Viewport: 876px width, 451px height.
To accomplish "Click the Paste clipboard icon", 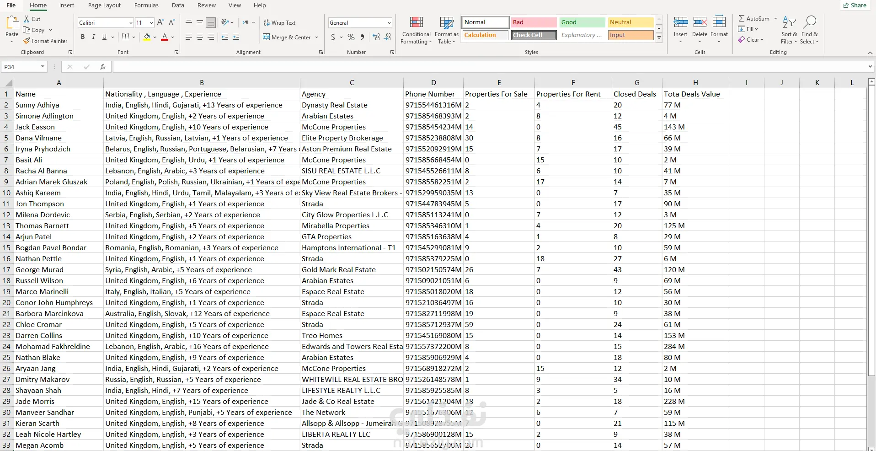I will (12, 23).
